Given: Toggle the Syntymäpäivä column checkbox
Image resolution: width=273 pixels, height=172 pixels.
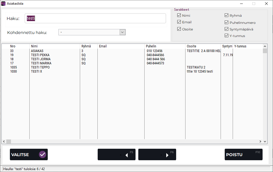Looking at the screenshot, I should tap(227, 29).
